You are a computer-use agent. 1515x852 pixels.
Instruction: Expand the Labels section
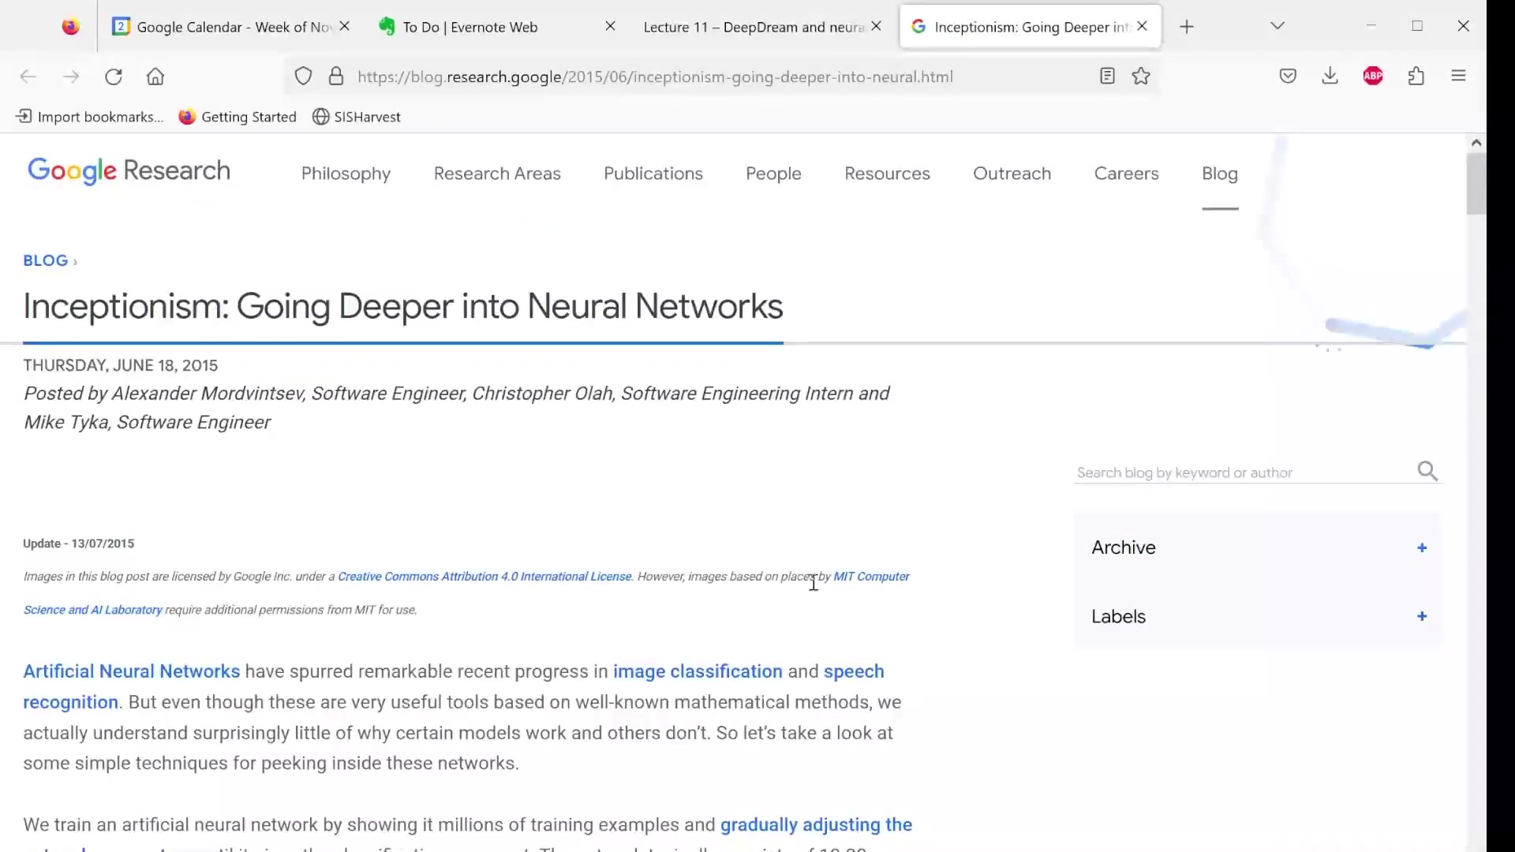tap(1421, 616)
